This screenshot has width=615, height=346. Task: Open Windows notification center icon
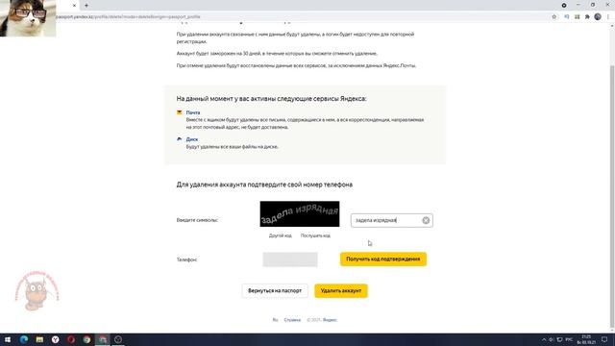[604, 339]
